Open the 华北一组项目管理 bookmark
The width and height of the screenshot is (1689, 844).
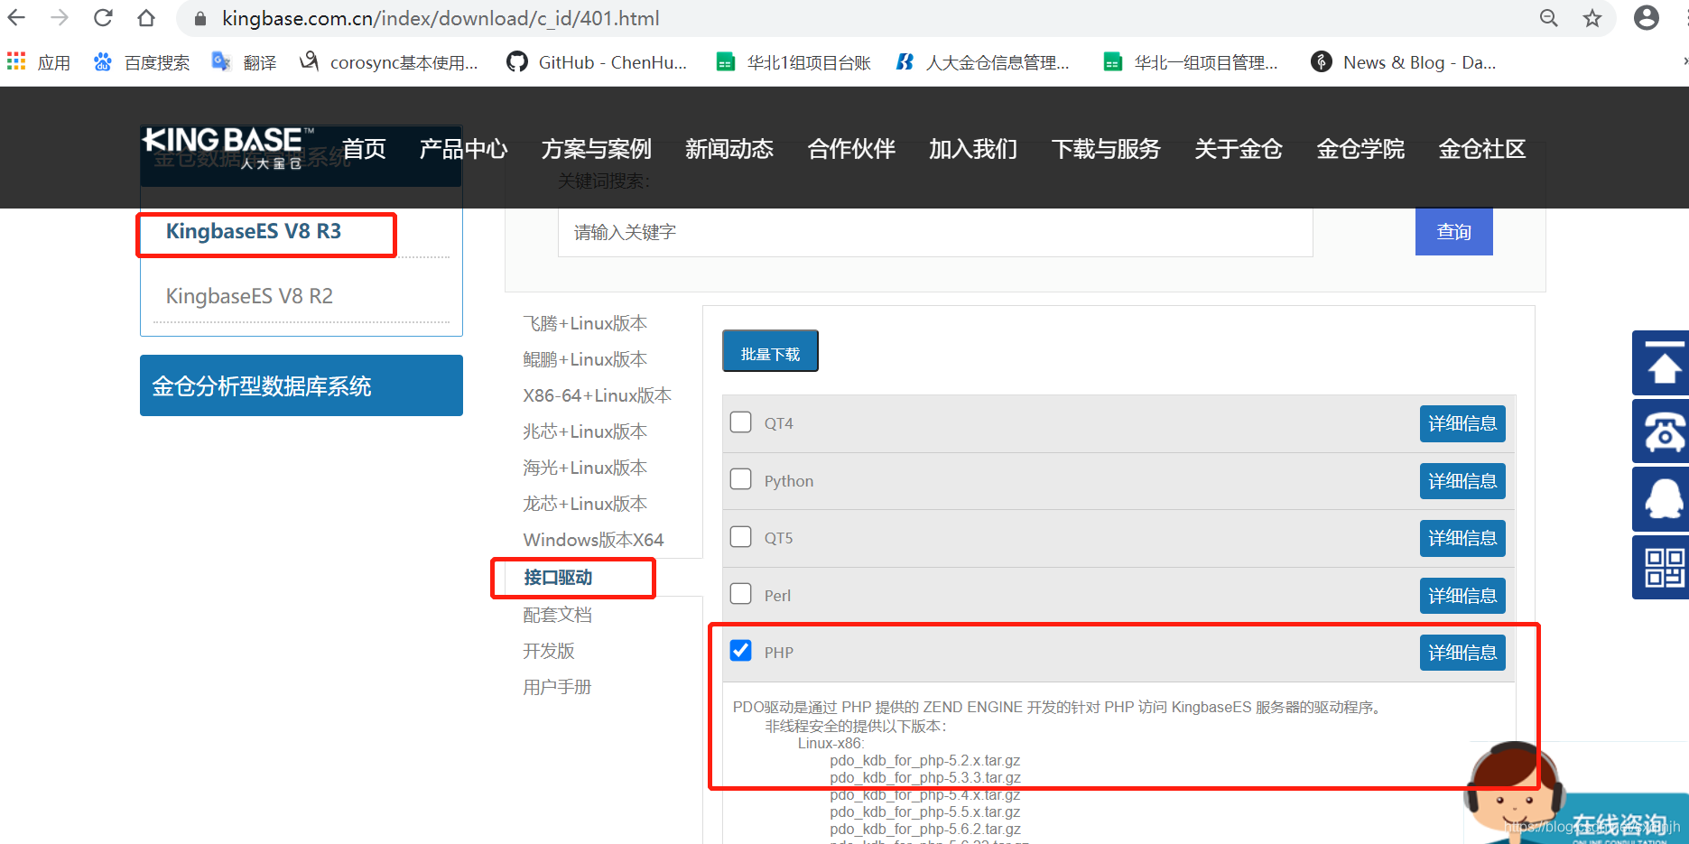point(1191,62)
